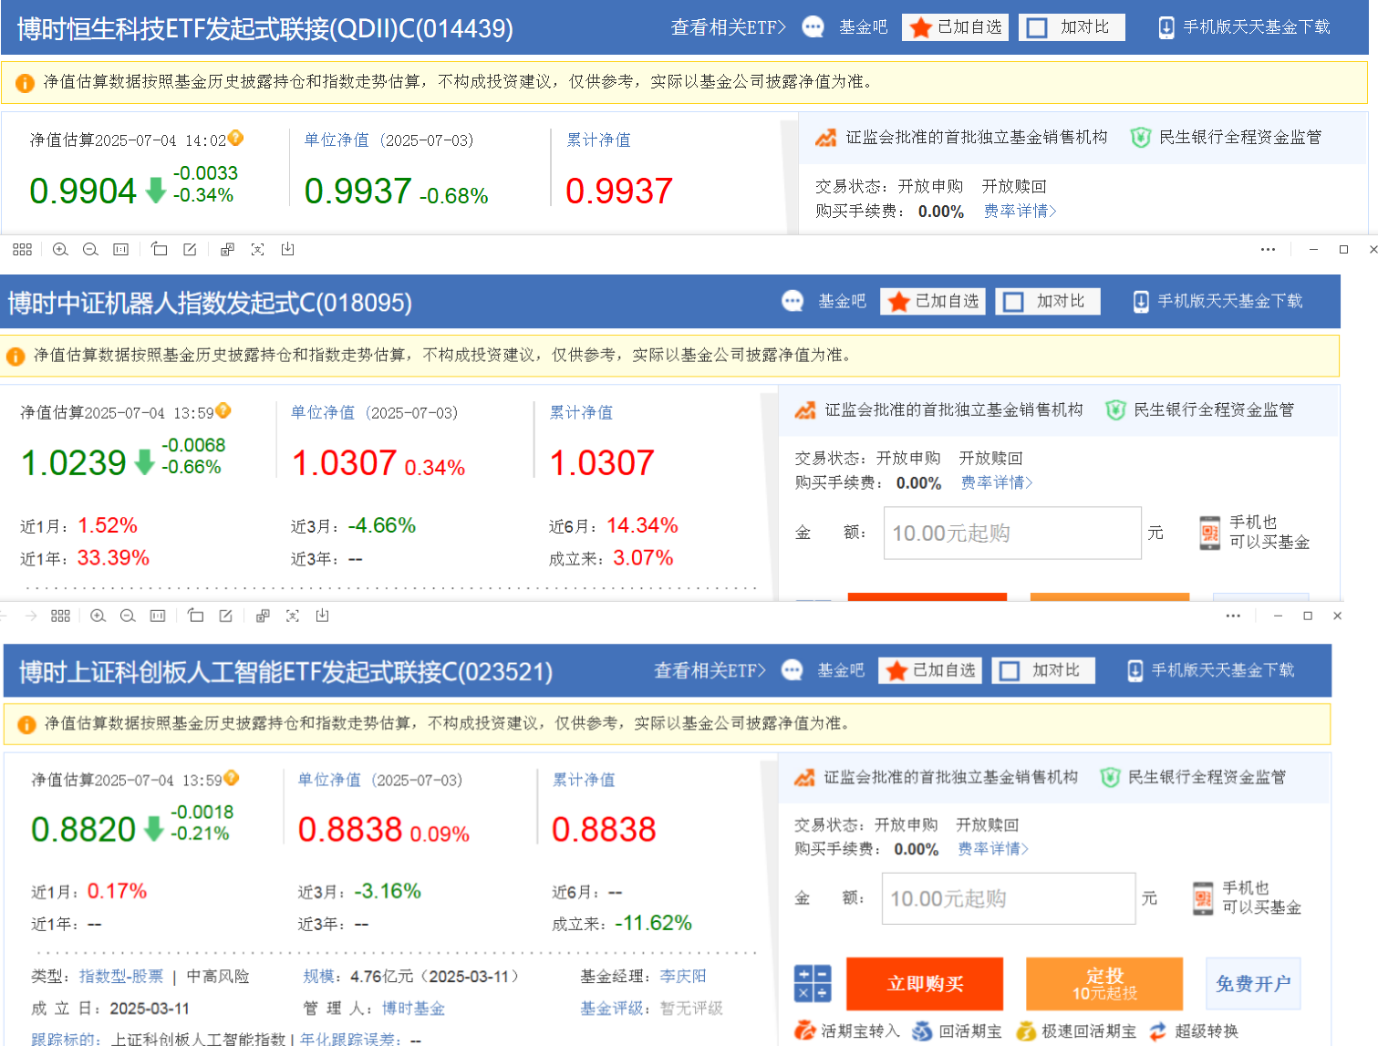The image size is (1378, 1046).
Task: Focus 金额 input on 科创板人工智能 page
Action: [1009, 898]
